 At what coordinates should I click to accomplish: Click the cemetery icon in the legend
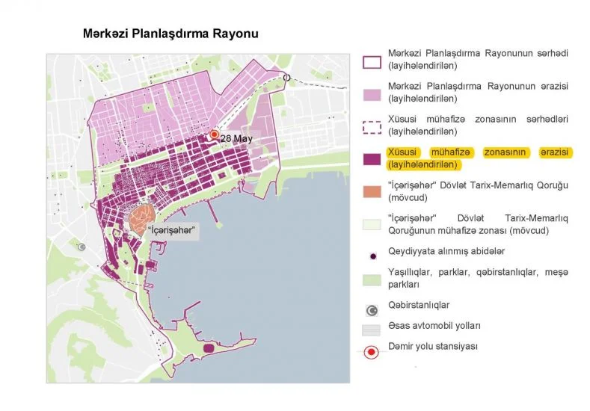[372, 311]
